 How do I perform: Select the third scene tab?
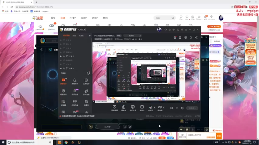pos(81,35)
